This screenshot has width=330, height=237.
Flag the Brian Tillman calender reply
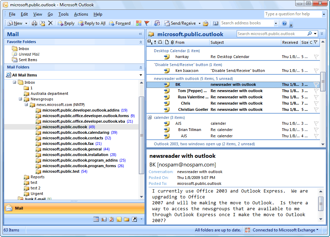pyautogui.click(x=316, y=130)
